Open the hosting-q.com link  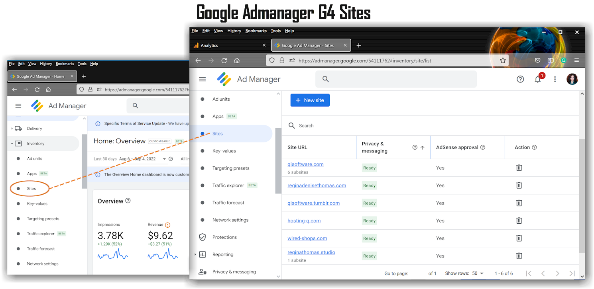[304, 221]
